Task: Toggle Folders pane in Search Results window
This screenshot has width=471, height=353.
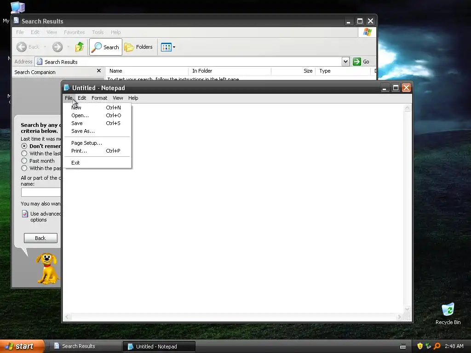Action: click(x=138, y=47)
